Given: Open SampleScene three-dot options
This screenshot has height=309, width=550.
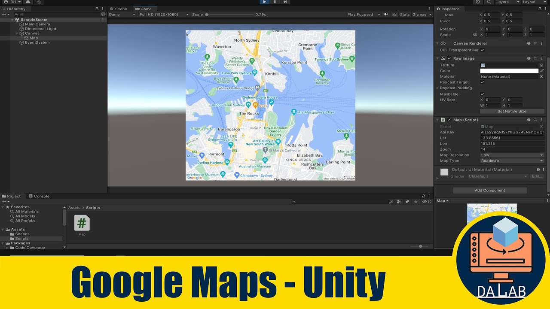Looking at the screenshot, I should [103, 20].
